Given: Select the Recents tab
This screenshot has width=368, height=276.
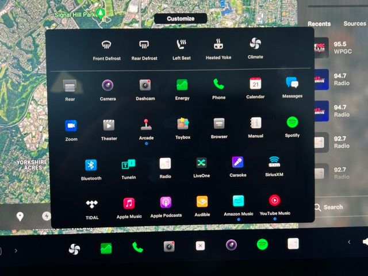Looking at the screenshot, I should [x=319, y=24].
